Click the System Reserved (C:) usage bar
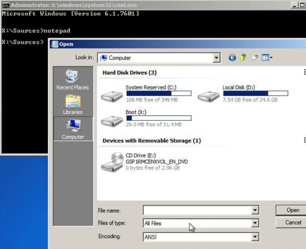The image size is (306, 249). pyautogui.click(x=159, y=94)
